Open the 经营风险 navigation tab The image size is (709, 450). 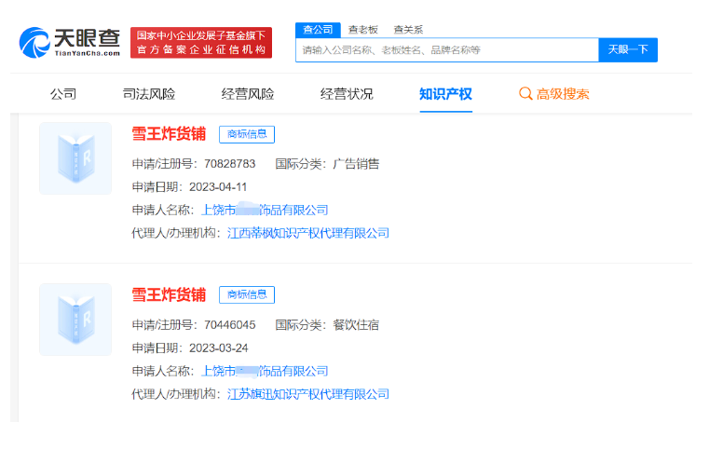248,94
